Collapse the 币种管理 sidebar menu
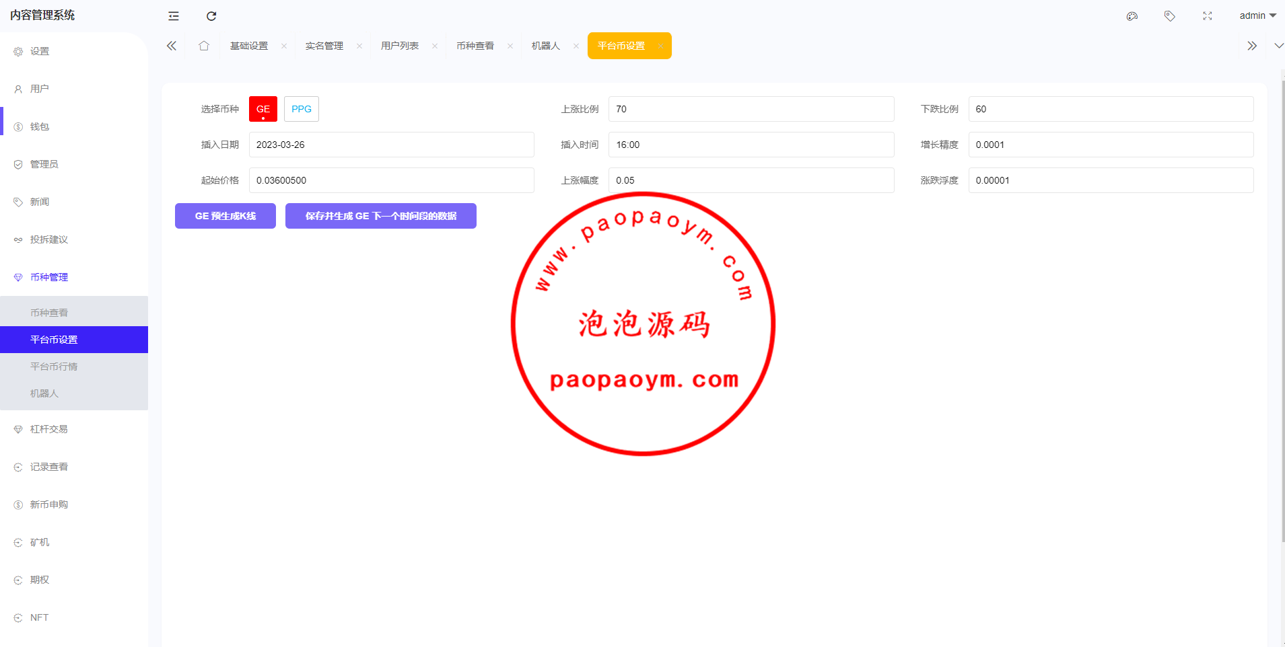Viewport: 1285px width, 647px height. click(49, 277)
